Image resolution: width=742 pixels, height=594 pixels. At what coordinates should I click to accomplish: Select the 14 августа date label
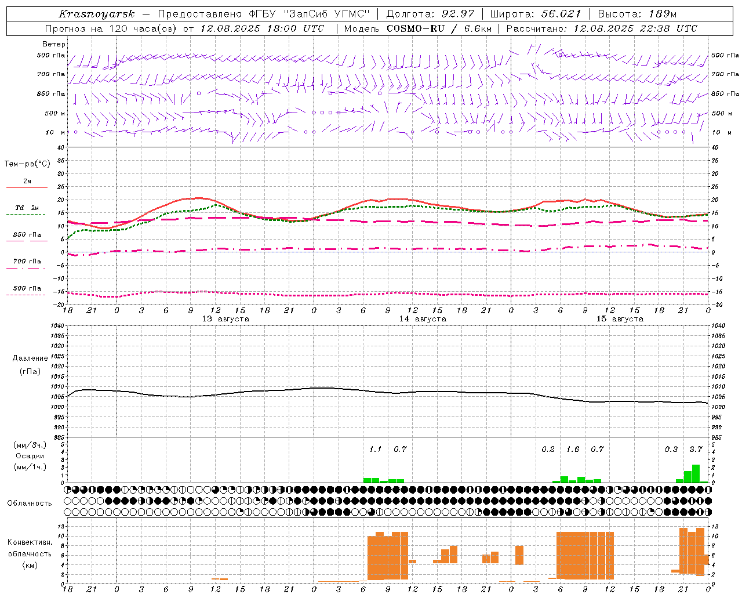click(423, 319)
